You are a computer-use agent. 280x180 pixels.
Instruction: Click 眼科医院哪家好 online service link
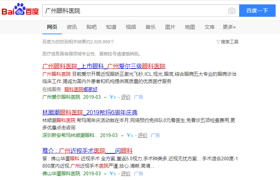[81, 89]
